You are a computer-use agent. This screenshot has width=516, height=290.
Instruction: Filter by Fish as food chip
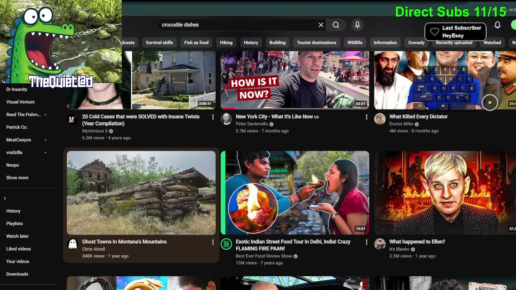click(196, 43)
